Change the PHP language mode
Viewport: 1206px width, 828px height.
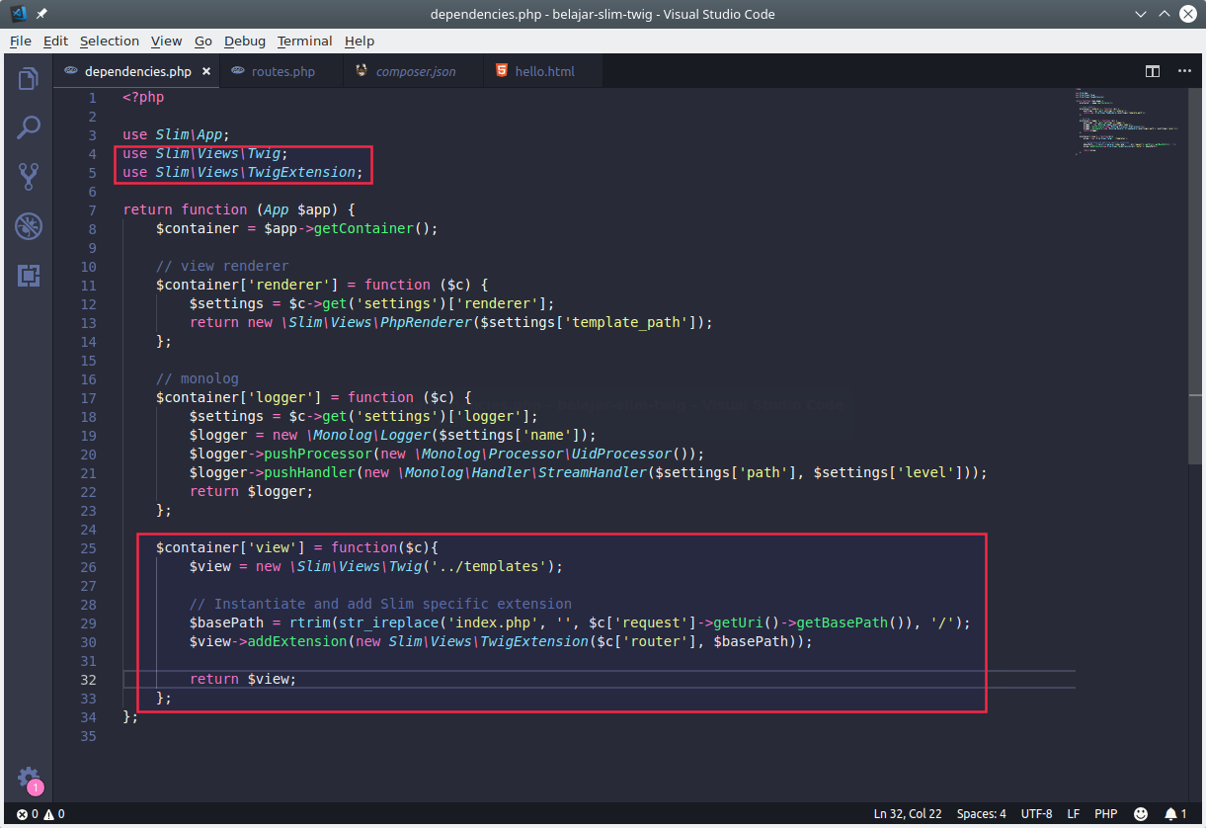1105,814
